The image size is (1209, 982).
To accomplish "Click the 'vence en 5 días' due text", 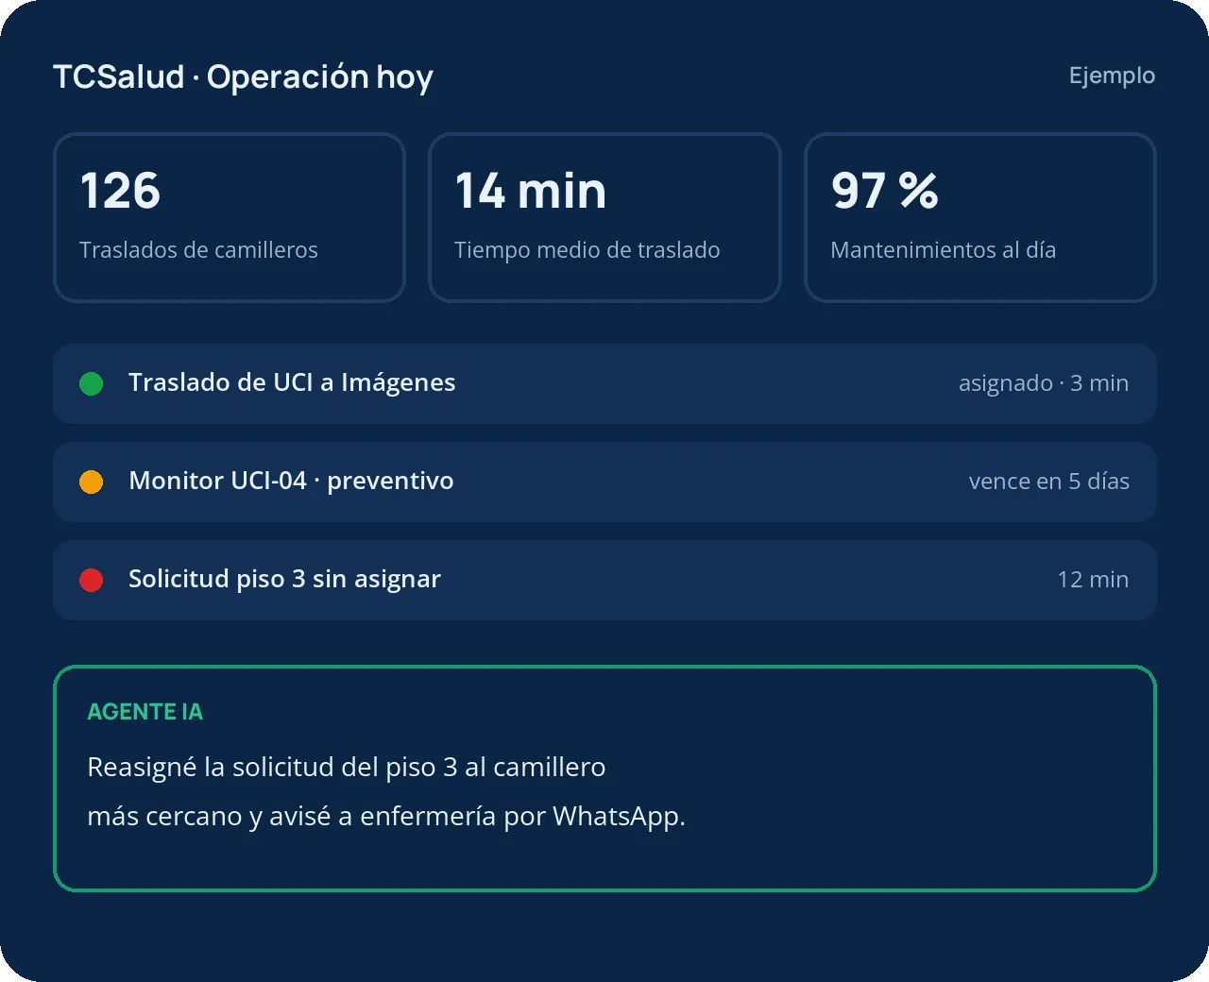I will (x=1049, y=482).
